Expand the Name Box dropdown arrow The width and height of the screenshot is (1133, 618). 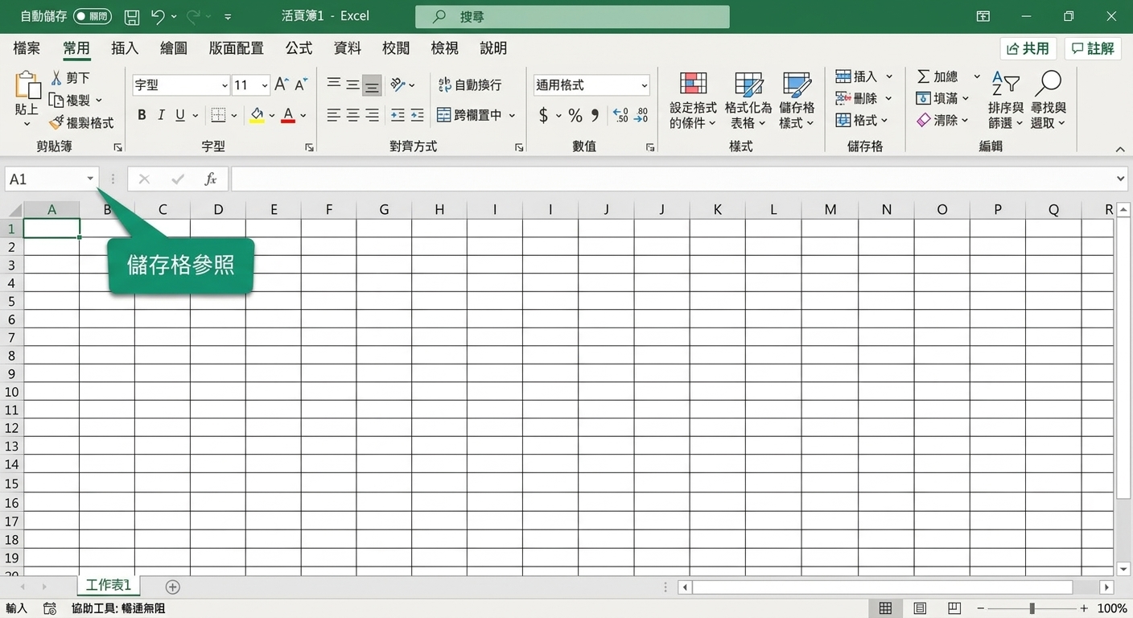[91, 179]
